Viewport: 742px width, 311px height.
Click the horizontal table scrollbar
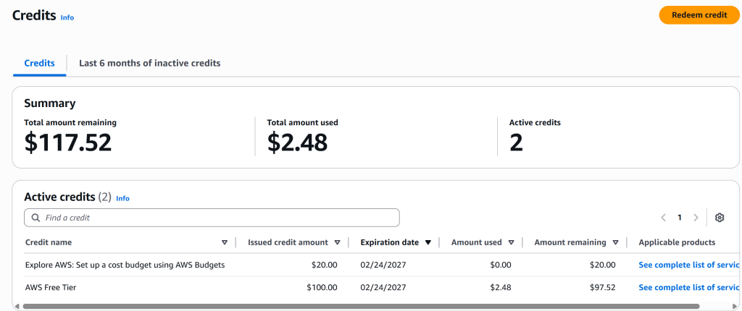362,307
